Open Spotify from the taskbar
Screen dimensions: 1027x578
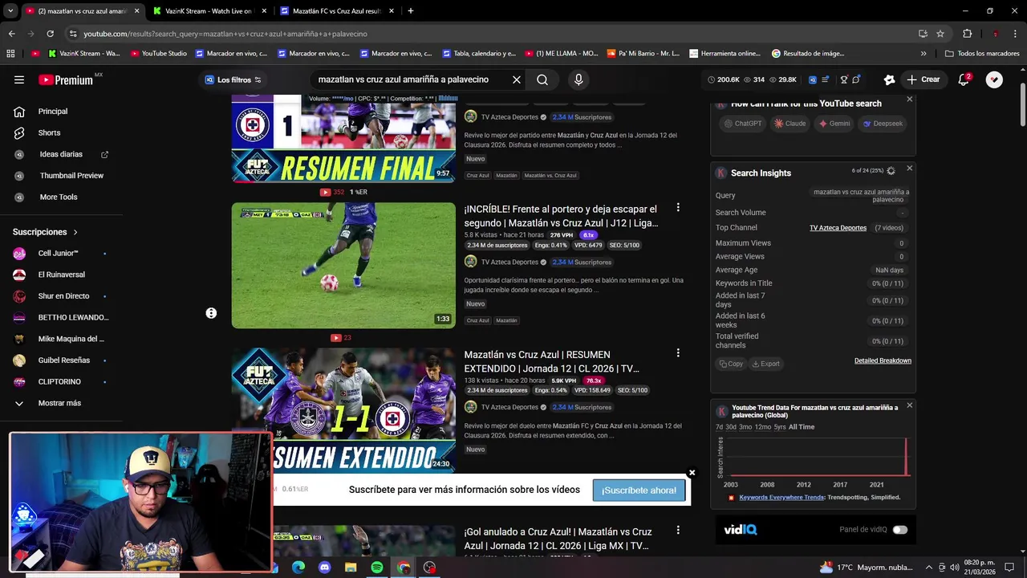[x=377, y=568]
